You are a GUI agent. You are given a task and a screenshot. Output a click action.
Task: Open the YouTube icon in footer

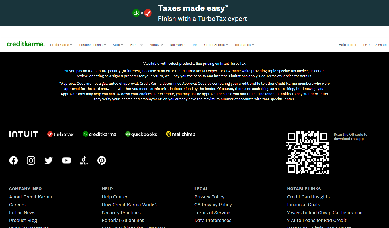66,160
